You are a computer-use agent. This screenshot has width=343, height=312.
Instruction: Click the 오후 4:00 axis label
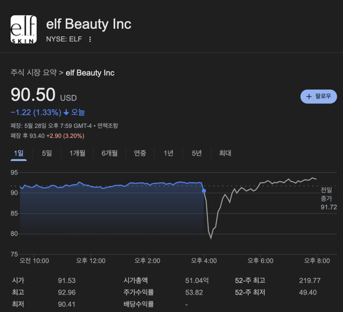click(204, 261)
